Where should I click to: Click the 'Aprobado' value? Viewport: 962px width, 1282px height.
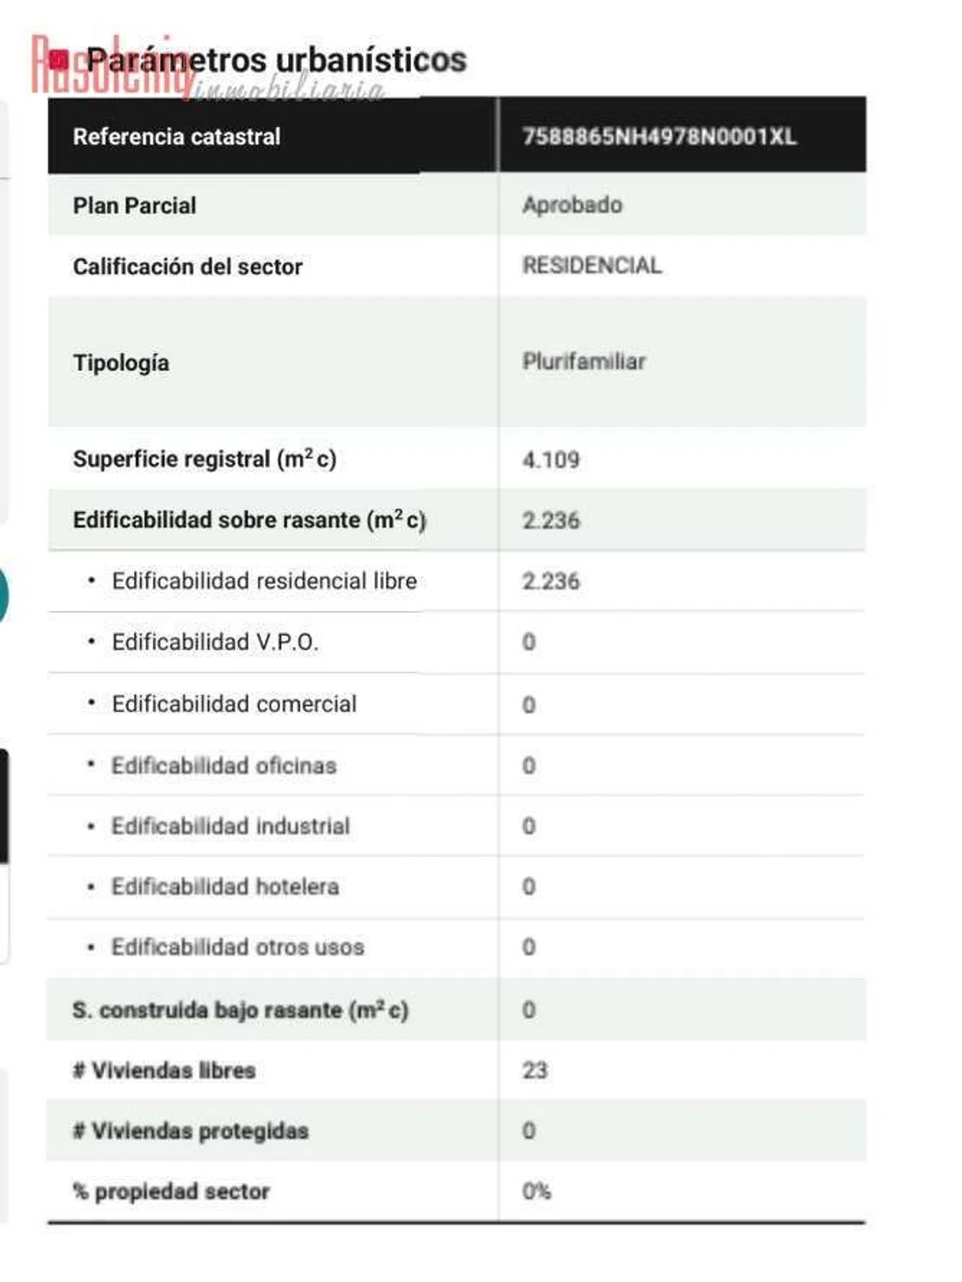pyautogui.click(x=572, y=205)
